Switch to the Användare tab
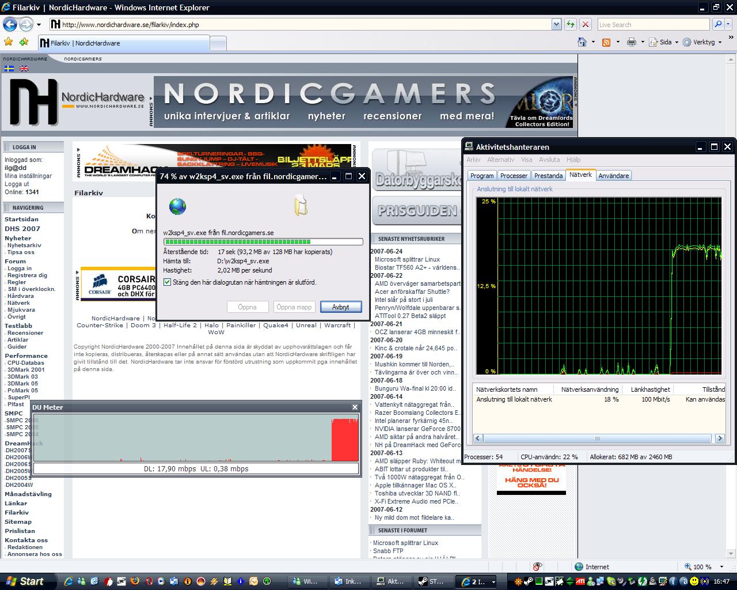The width and height of the screenshot is (737, 590). [614, 176]
